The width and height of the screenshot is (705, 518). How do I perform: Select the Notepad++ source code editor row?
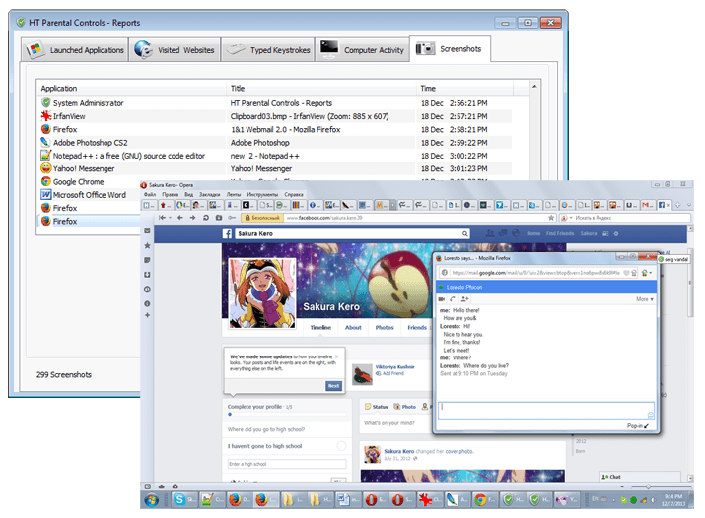click(x=276, y=156)
